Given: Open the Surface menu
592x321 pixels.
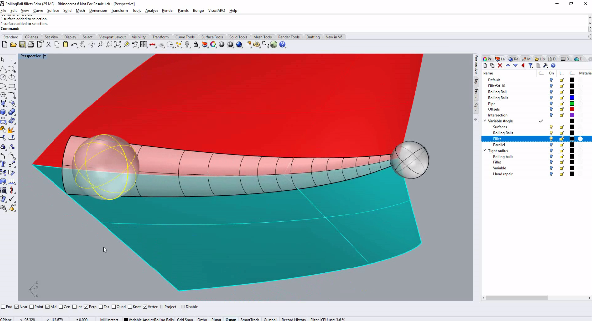Looking at the screenshot, I should [x=53, y=10].
